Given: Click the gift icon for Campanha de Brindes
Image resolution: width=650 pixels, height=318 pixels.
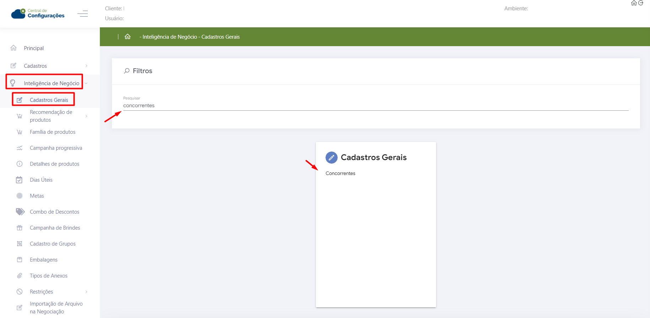Looking at the screenshot, I should coord(20,228).
